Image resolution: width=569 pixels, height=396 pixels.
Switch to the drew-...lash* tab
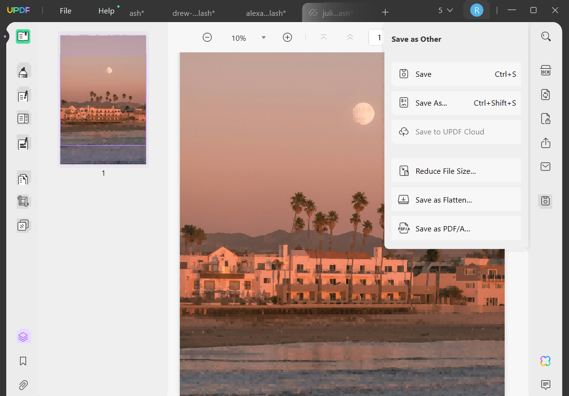tap(194, 13)
